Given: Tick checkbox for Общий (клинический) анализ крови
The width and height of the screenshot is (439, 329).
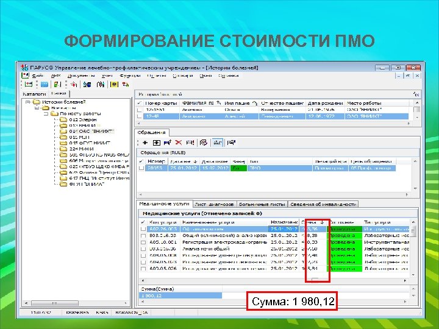Looking at the screenshot, I should click(143, 236).
